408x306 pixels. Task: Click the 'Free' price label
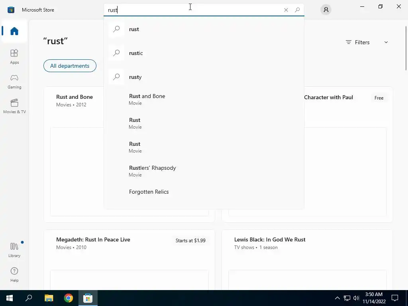pos(379,98)
